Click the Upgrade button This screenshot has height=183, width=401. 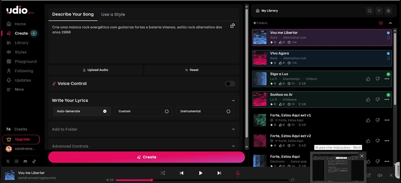(x=21, y=139)
